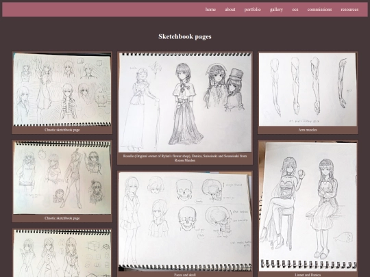
Task: Click the Roselle caption text
Action: (185, 158)
